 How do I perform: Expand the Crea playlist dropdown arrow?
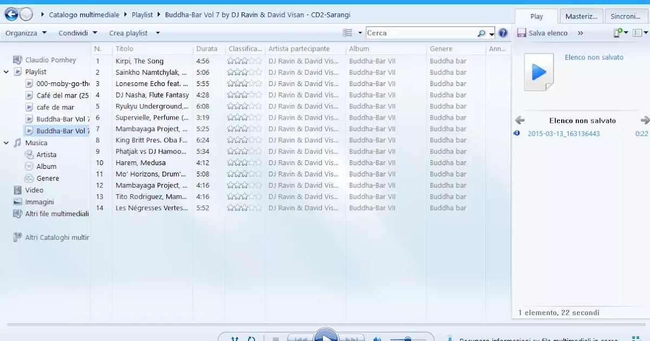[x=157, y=32]
